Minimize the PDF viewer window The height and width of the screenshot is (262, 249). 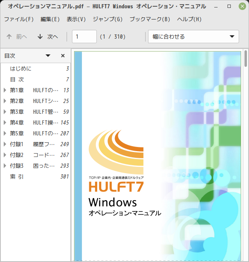[x=216, y=7]
